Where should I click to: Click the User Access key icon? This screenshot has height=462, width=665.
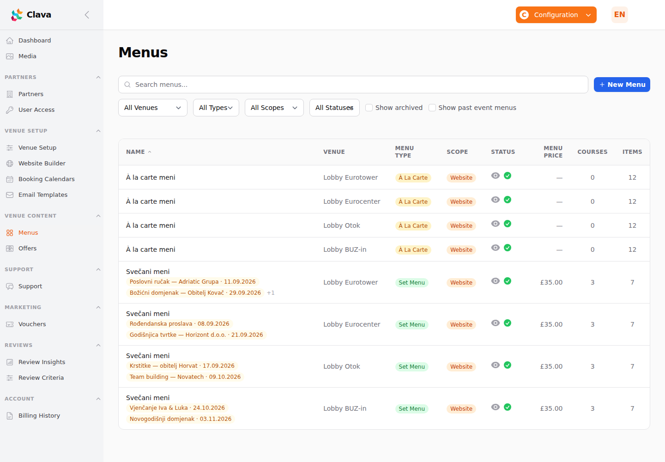[10, 110]
